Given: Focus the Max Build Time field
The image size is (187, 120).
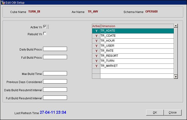Looking at the screenshot, I should coord(55,73).
